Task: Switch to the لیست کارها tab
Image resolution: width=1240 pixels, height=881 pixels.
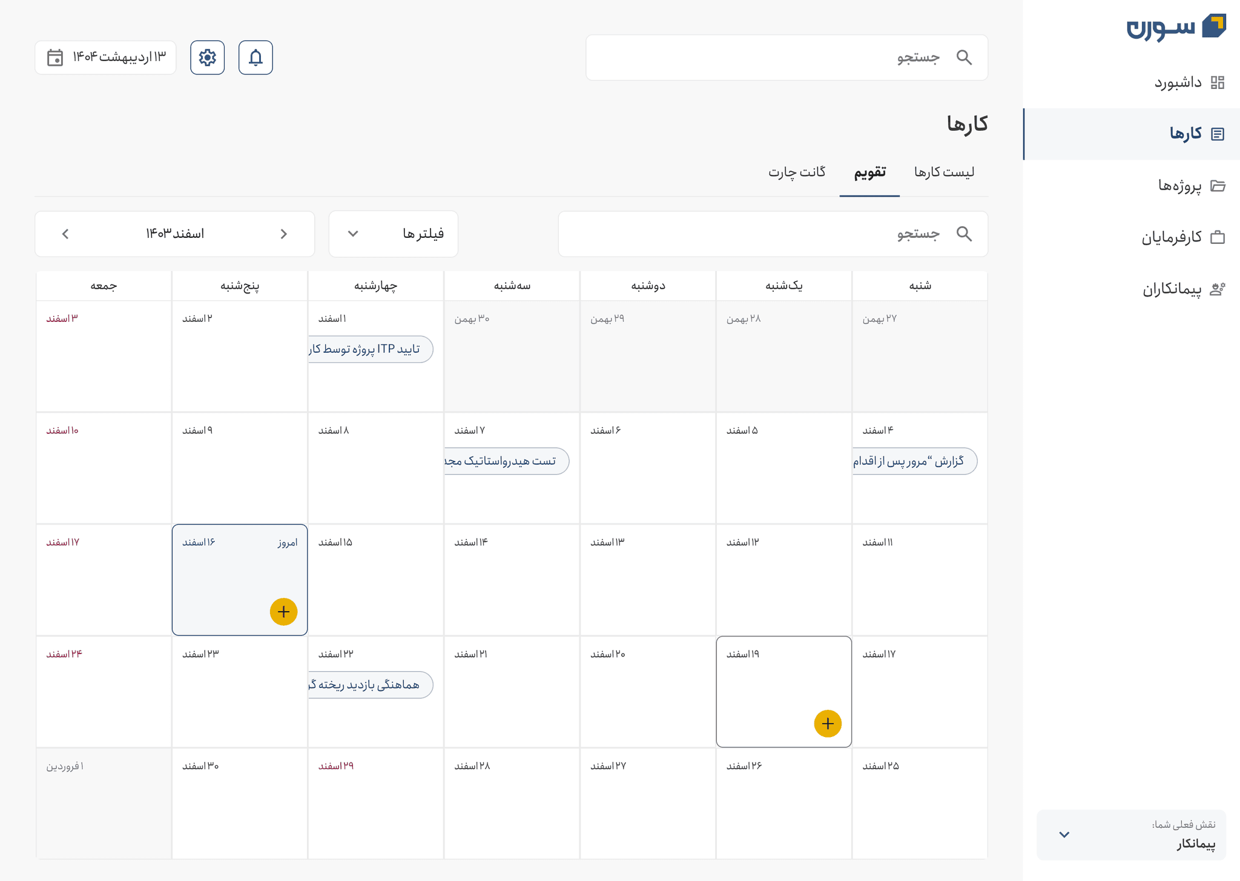Action: tap(944, 172)
